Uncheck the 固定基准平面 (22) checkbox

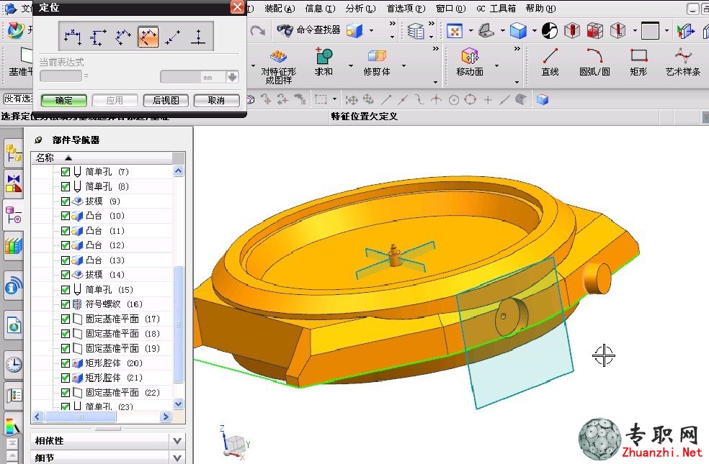(x=66, y=393)
